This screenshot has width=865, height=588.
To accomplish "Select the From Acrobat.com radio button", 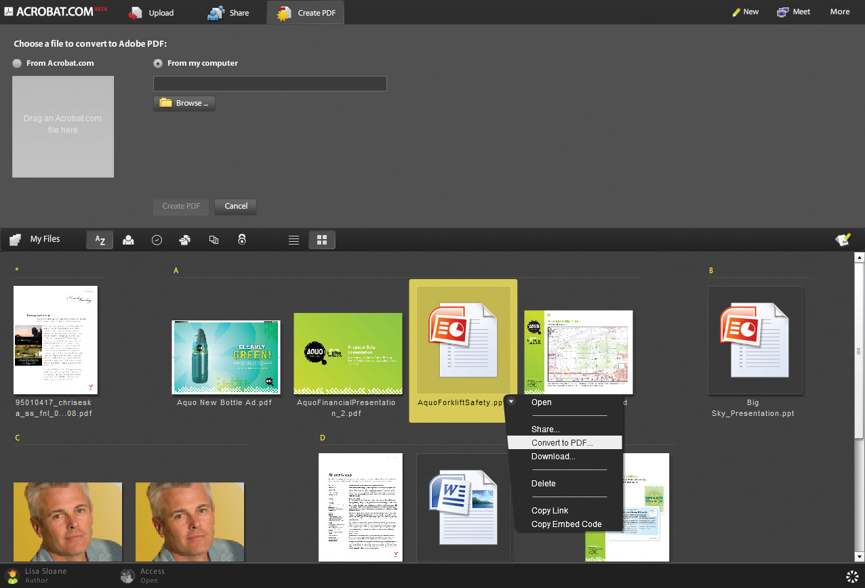I will (x=17, y=63).
